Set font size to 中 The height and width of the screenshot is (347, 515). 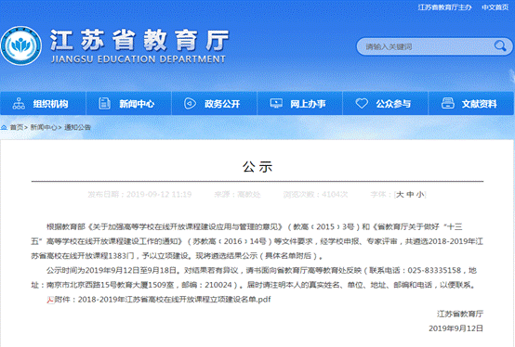tap(410, 195)
